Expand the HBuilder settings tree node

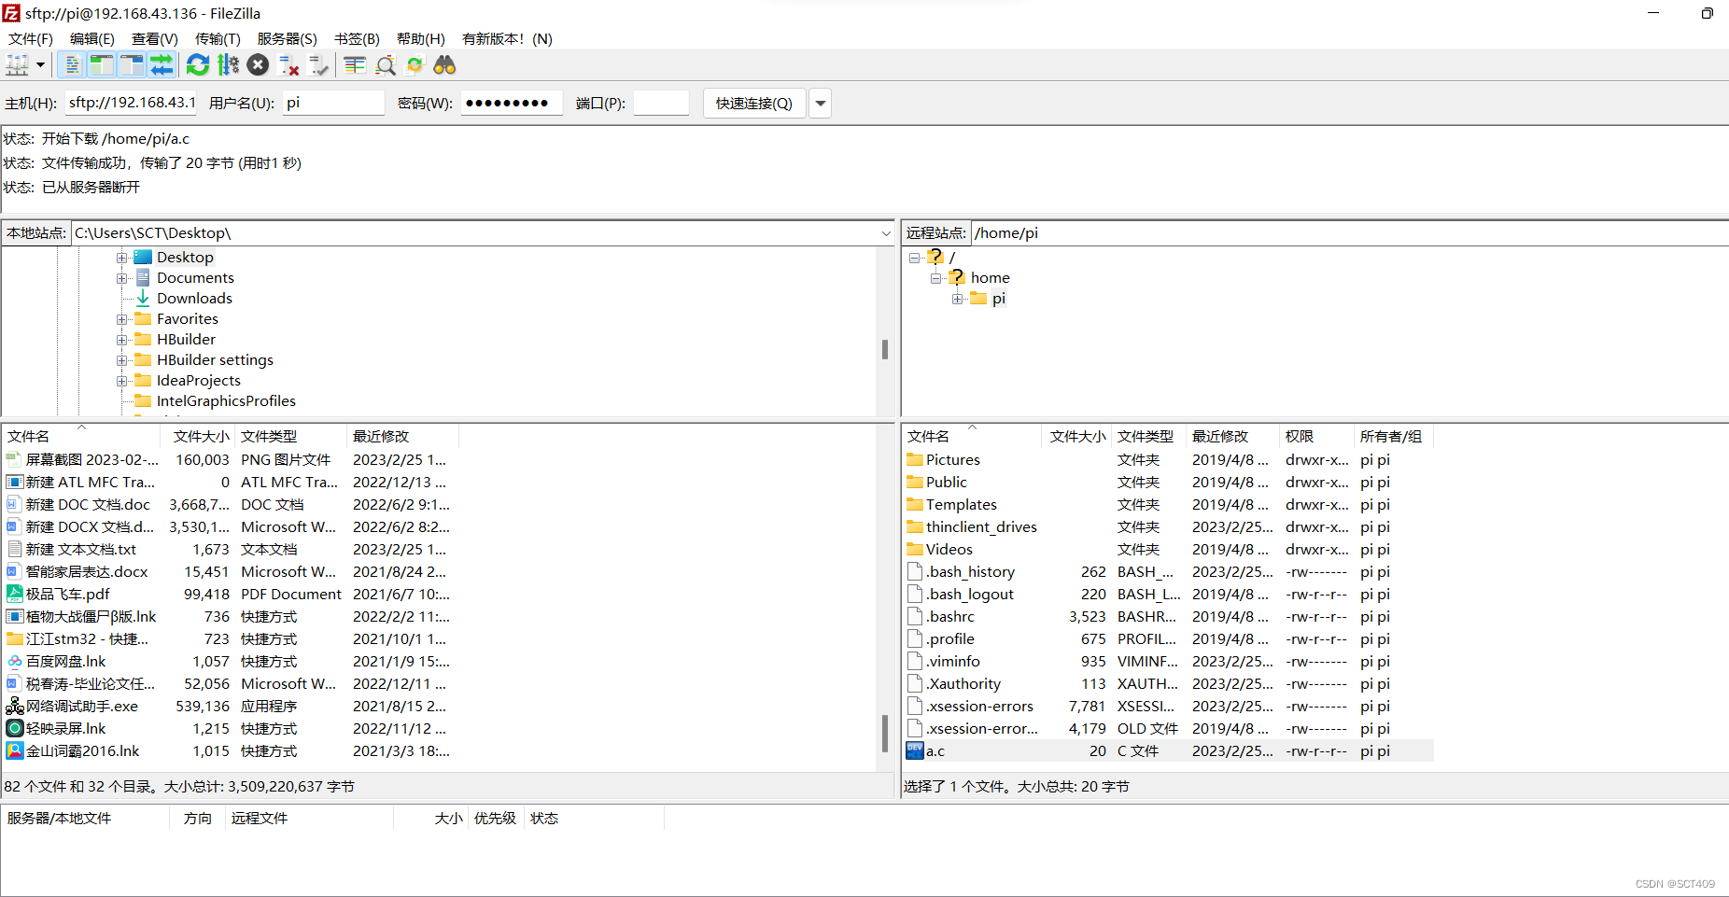pyautogui.click(x=121, y=360)
